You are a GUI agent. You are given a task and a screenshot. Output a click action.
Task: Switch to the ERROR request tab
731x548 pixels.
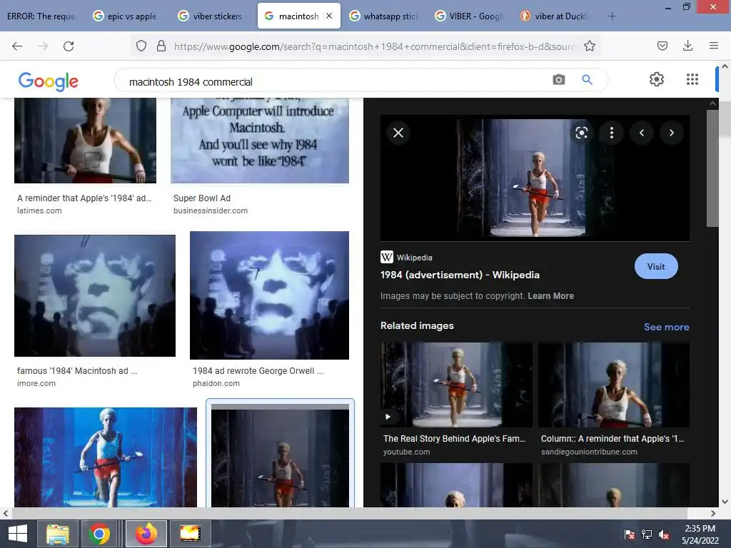pos(41,16)
